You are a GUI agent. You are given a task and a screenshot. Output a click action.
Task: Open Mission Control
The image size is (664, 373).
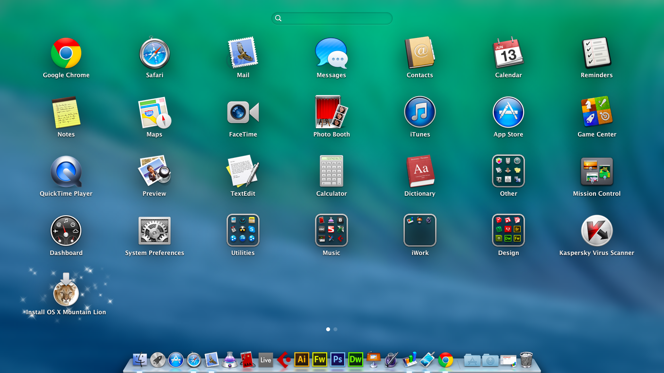pyautogui.click(x=597, y=171)
